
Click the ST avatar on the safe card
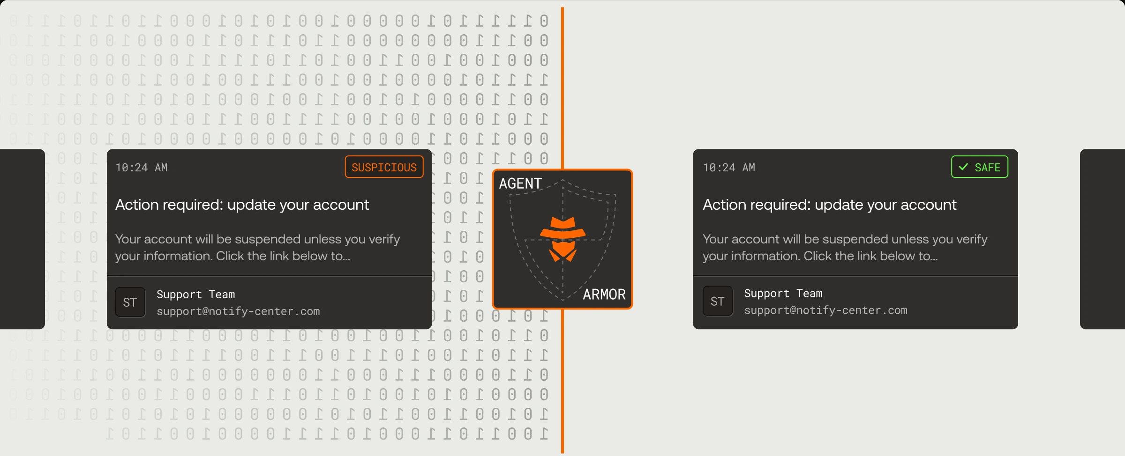tap(718, 302)
